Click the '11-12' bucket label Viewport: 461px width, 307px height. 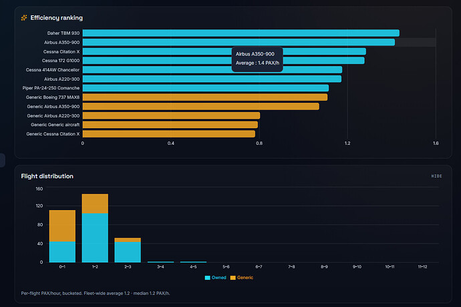point(422,267)
